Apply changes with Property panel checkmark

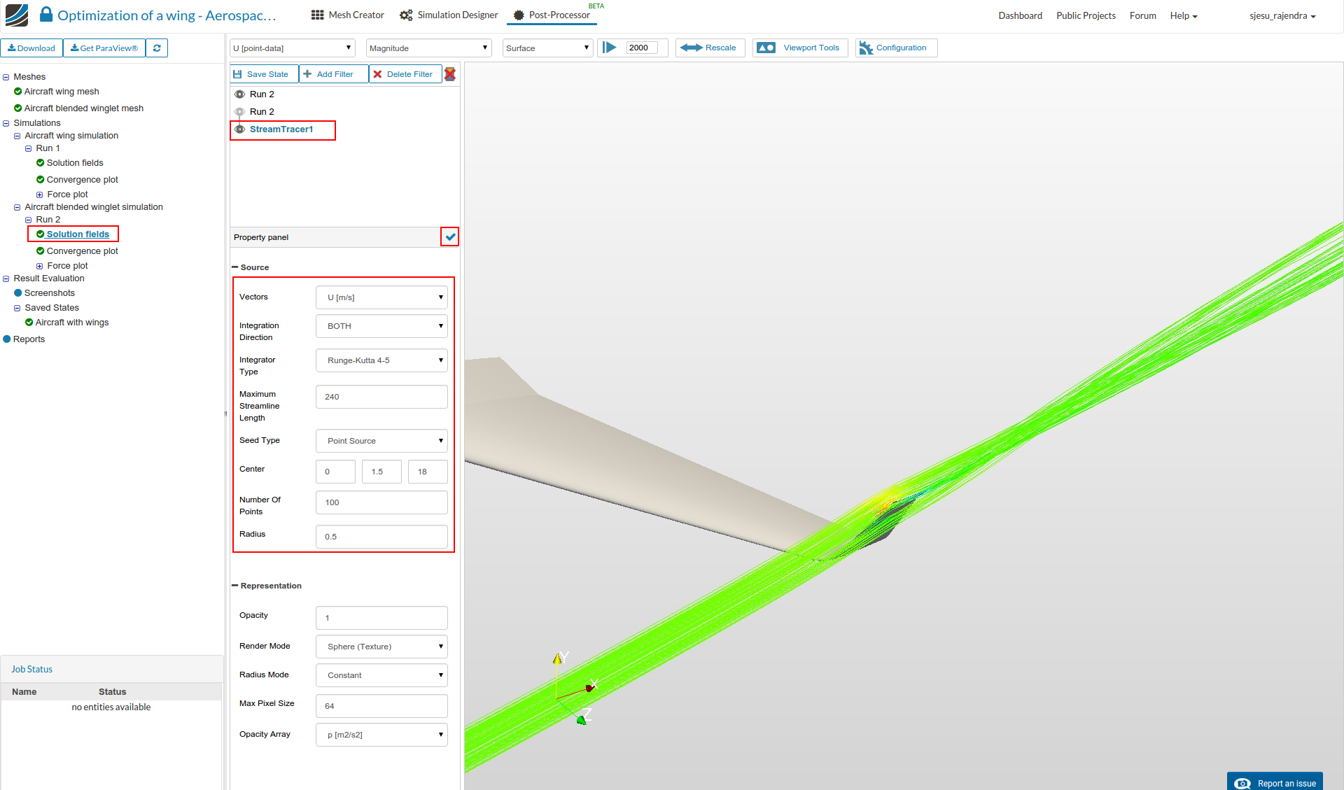click(x=450, y=237)
